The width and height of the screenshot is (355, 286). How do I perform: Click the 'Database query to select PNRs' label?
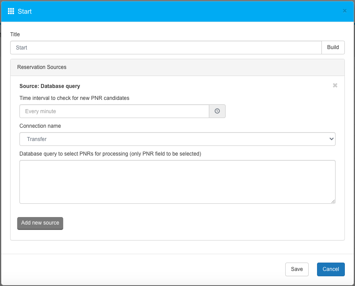coord(110,154)
